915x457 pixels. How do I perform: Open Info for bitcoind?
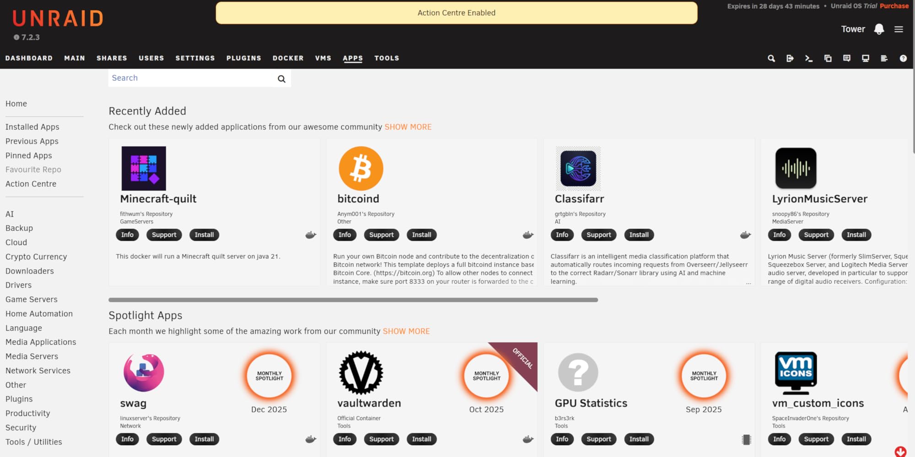click(x=344, y=235)
